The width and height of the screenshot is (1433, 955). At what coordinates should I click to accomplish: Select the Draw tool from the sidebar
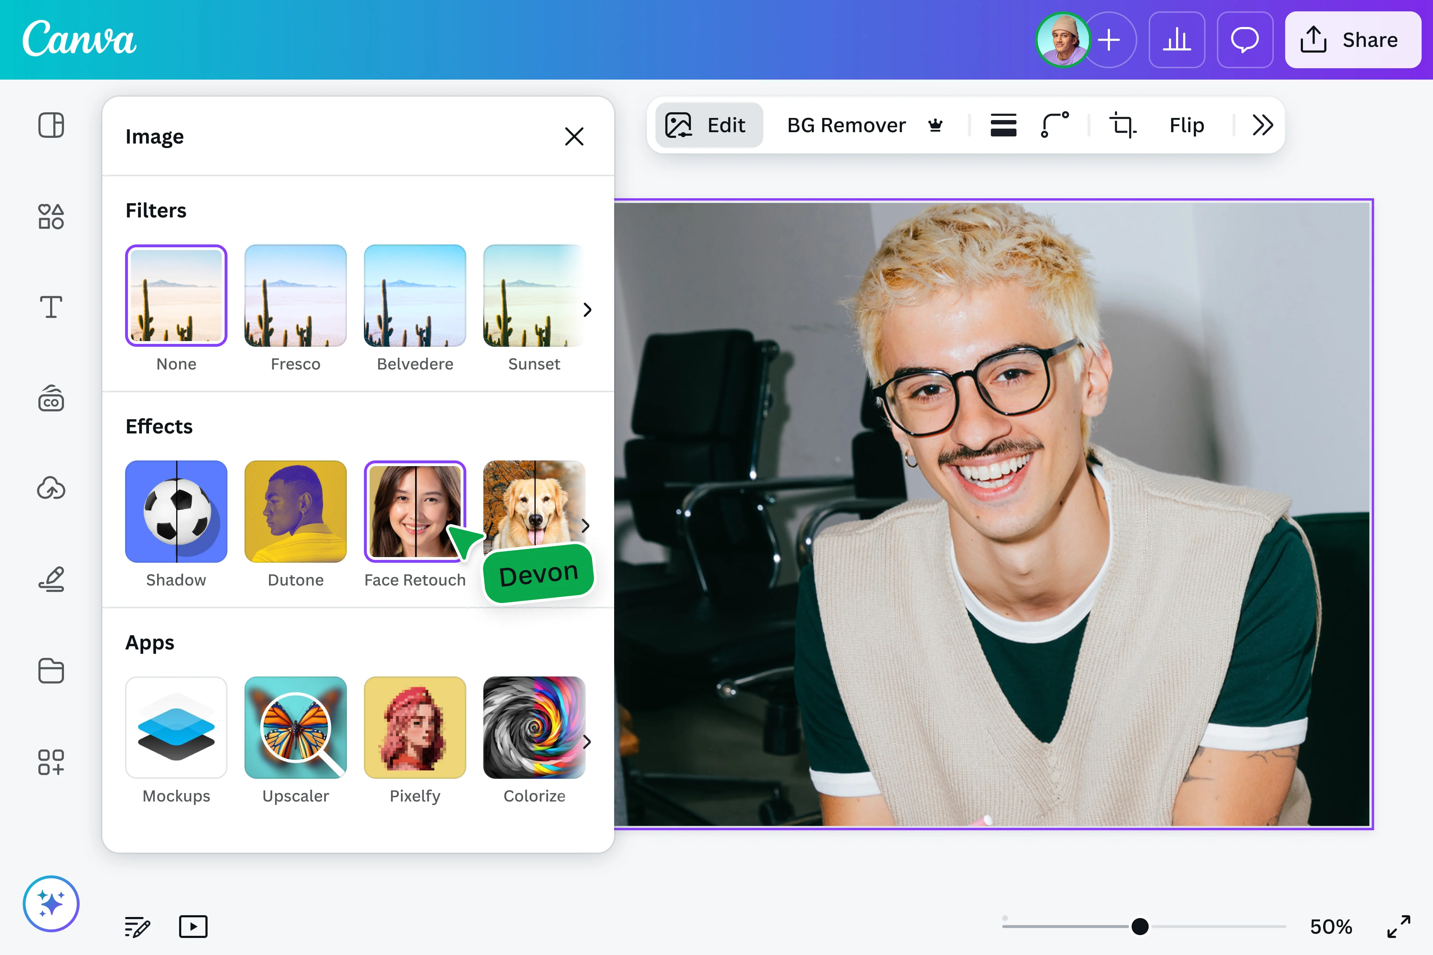point(50,579)
